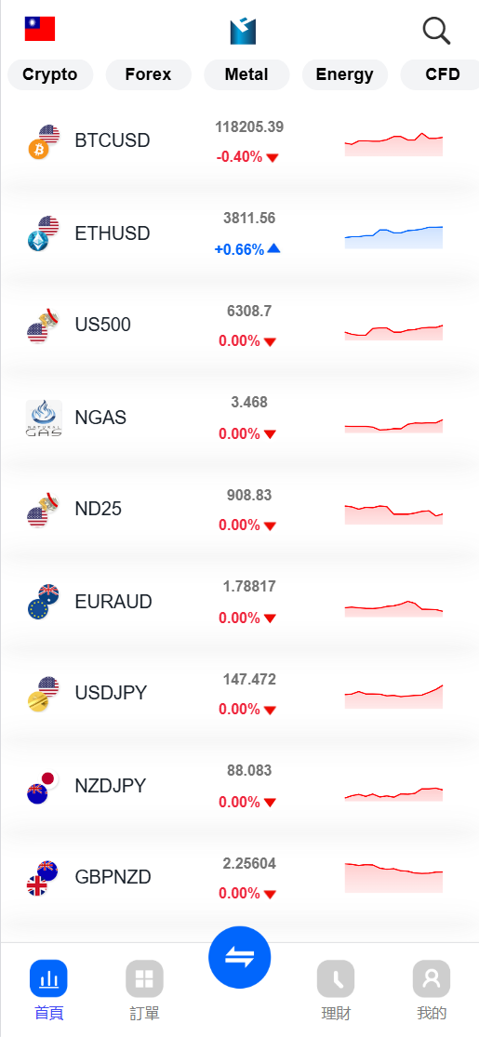Viewport: 479px width, 1037px height.
Task: Open the US500 symbol name
Action: 102,325
